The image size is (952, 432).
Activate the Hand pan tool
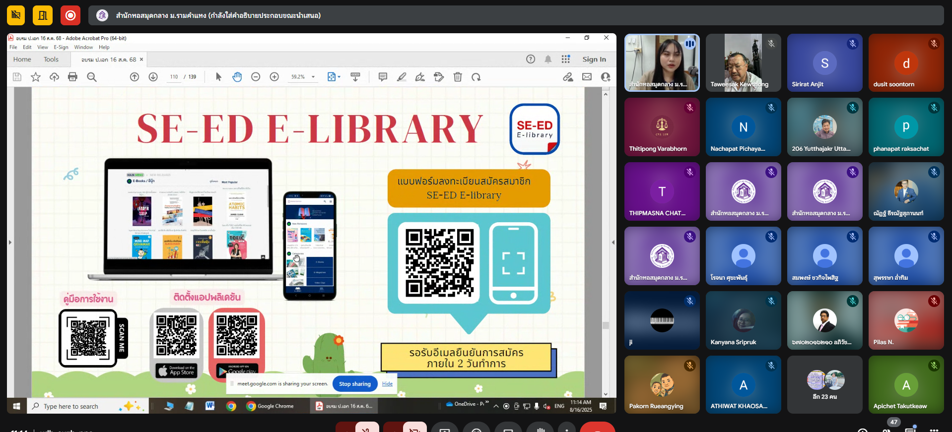coord(237,77)
